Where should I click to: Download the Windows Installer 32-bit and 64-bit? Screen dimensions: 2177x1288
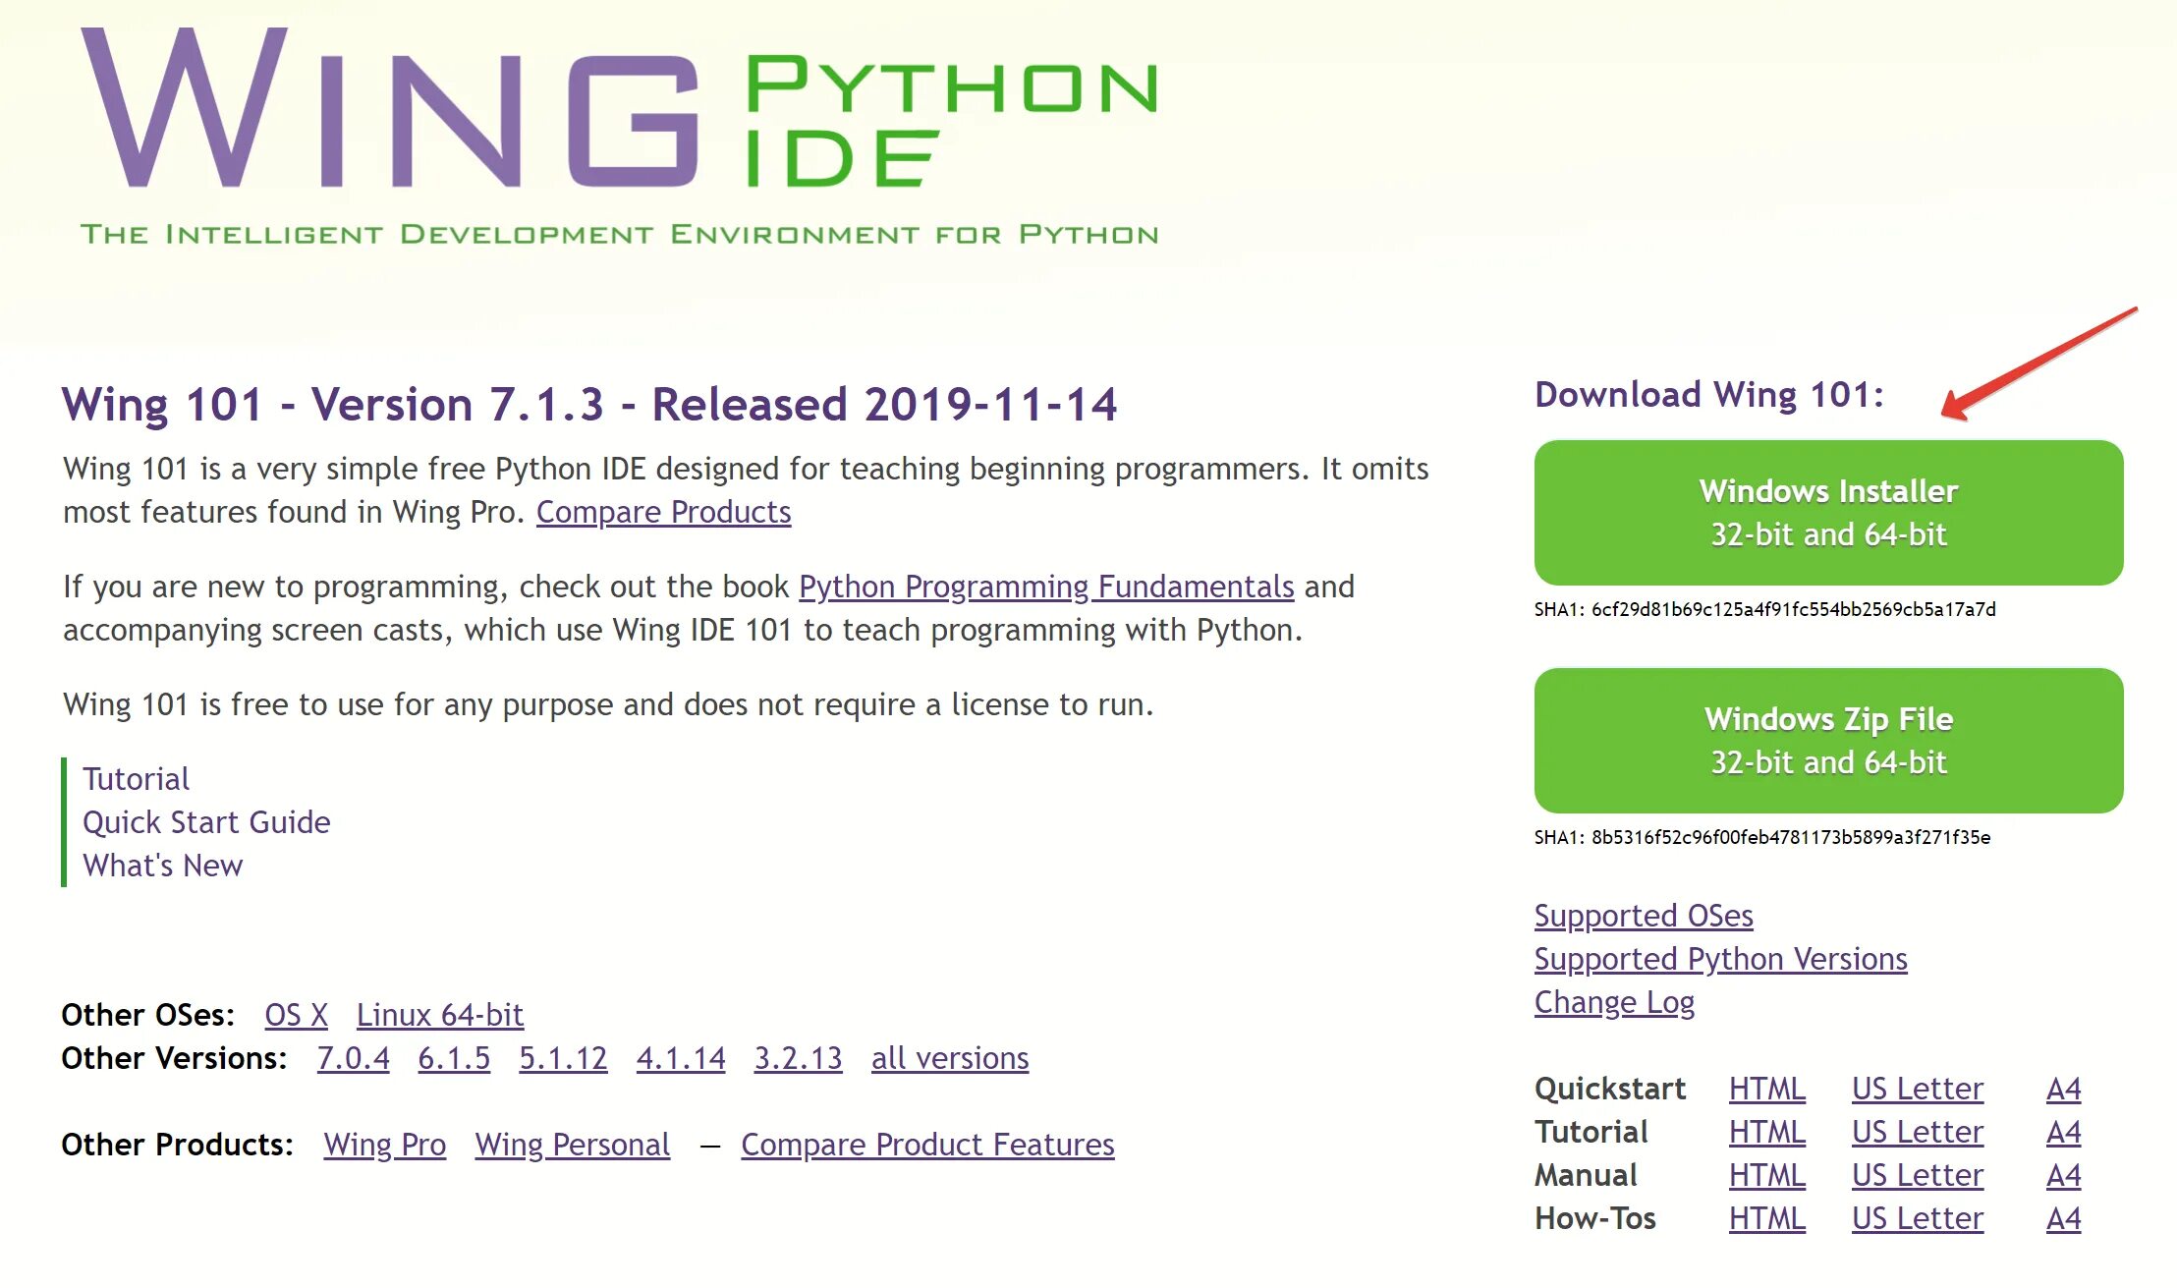coord(1828,513)
